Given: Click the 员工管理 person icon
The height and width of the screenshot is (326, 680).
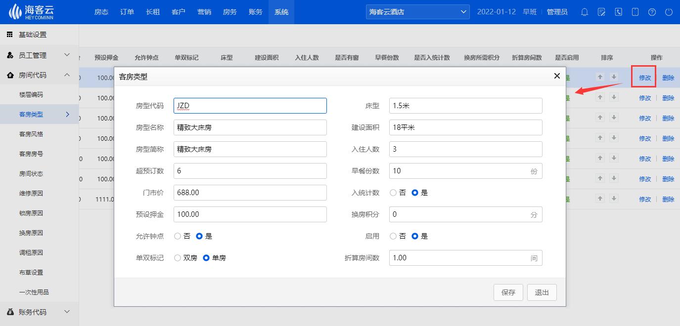Looking at the screenshot, I should click(10, 55).
